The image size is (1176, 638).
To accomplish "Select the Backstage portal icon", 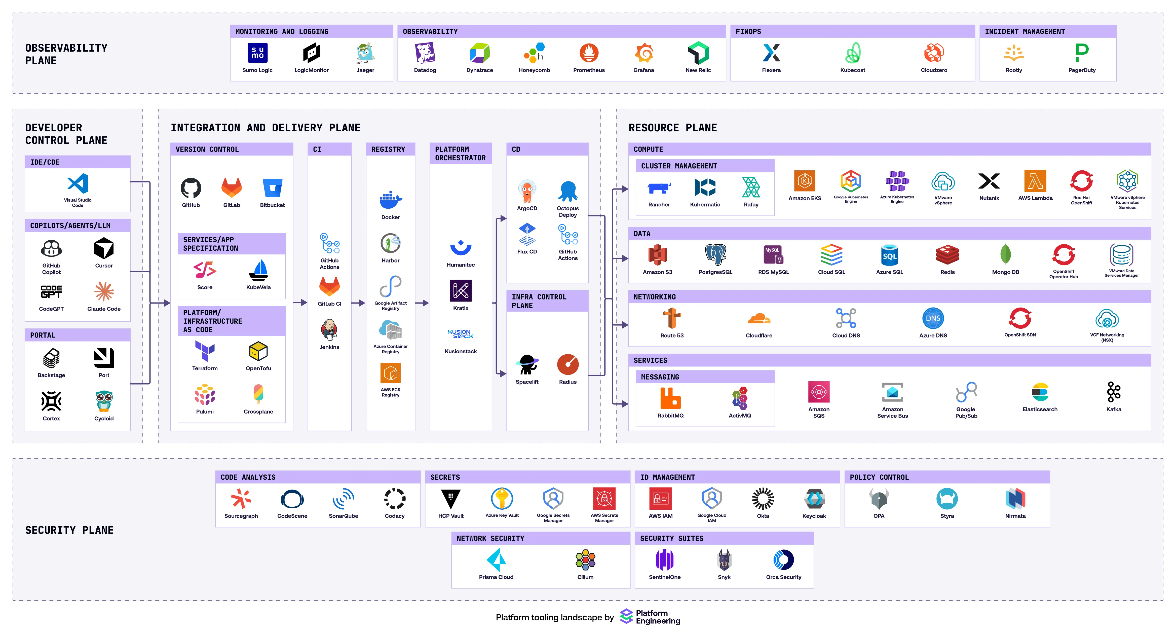I will click(x=51, y=358).
